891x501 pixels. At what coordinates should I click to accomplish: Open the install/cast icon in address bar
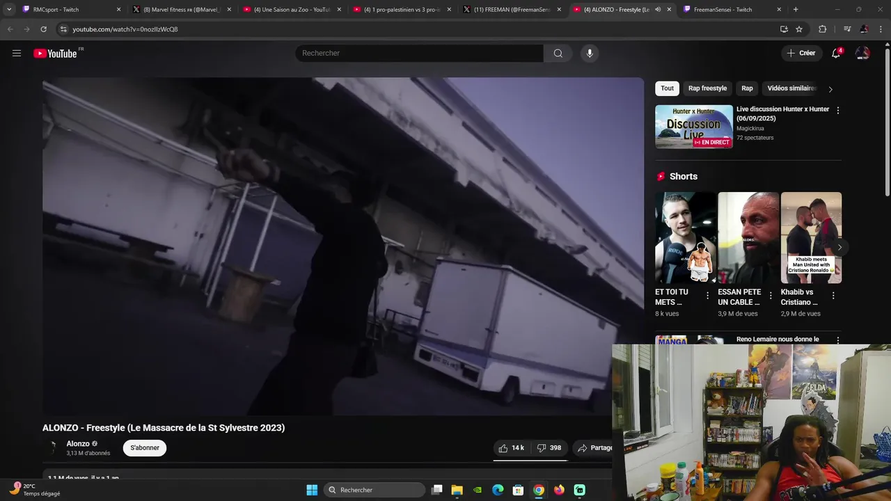tap(784, 29)
